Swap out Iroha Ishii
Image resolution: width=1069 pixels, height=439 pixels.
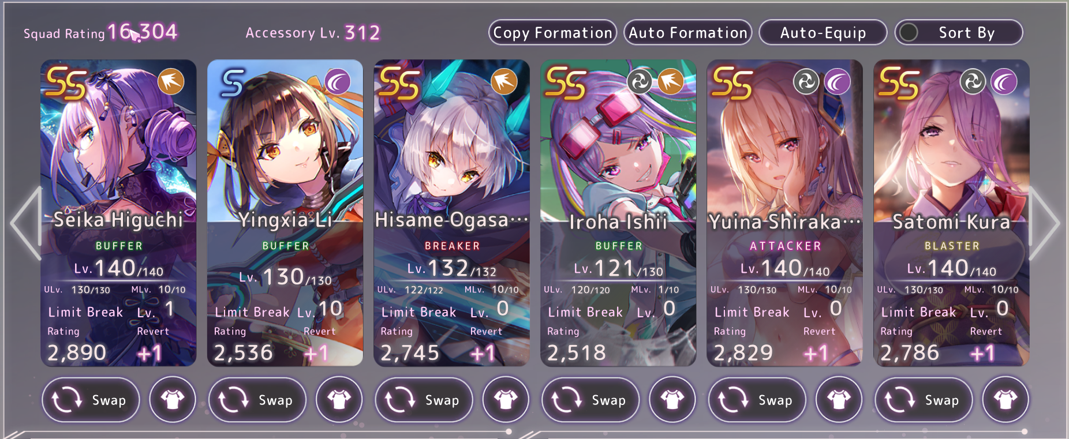(590, 400)
